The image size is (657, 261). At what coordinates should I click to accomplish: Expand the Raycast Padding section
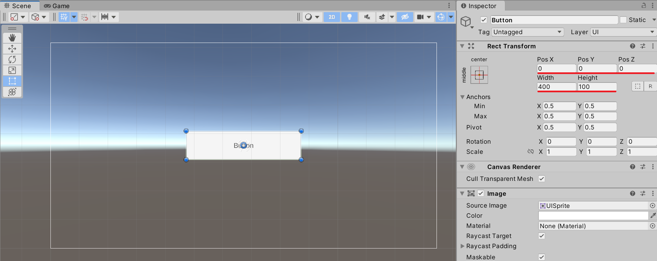tap(463, 246)
